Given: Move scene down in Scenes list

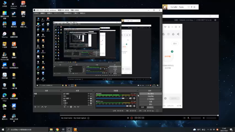Looking at the screenshot, I should pyautogui.click(x=46, y=107).
